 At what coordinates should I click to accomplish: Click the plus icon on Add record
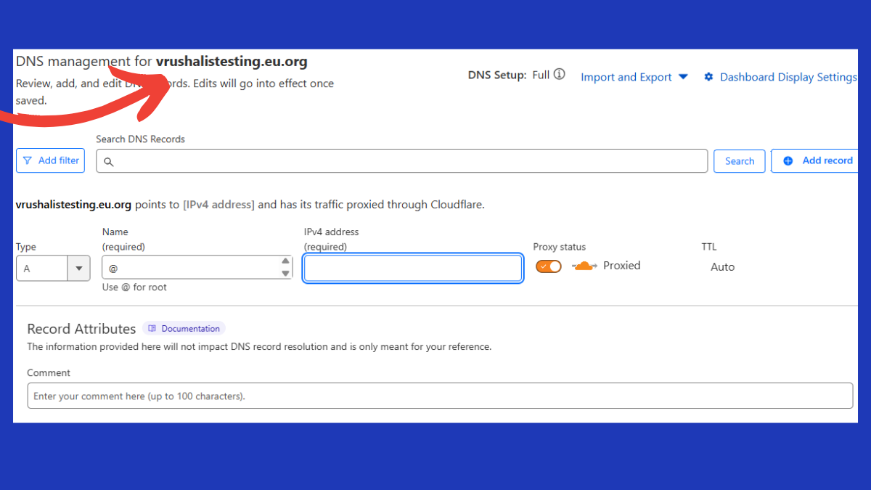point(786,160)
